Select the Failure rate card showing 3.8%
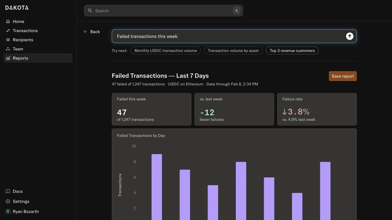392x220 pixels. click(x=317, y=109)
